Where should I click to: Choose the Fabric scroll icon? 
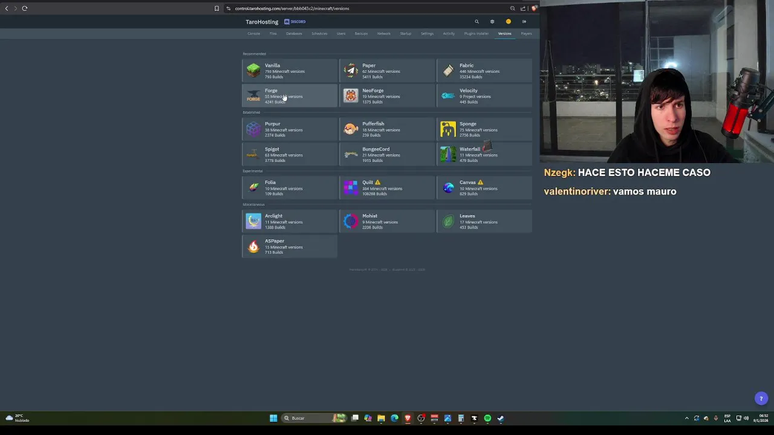(x=448, y=71)
